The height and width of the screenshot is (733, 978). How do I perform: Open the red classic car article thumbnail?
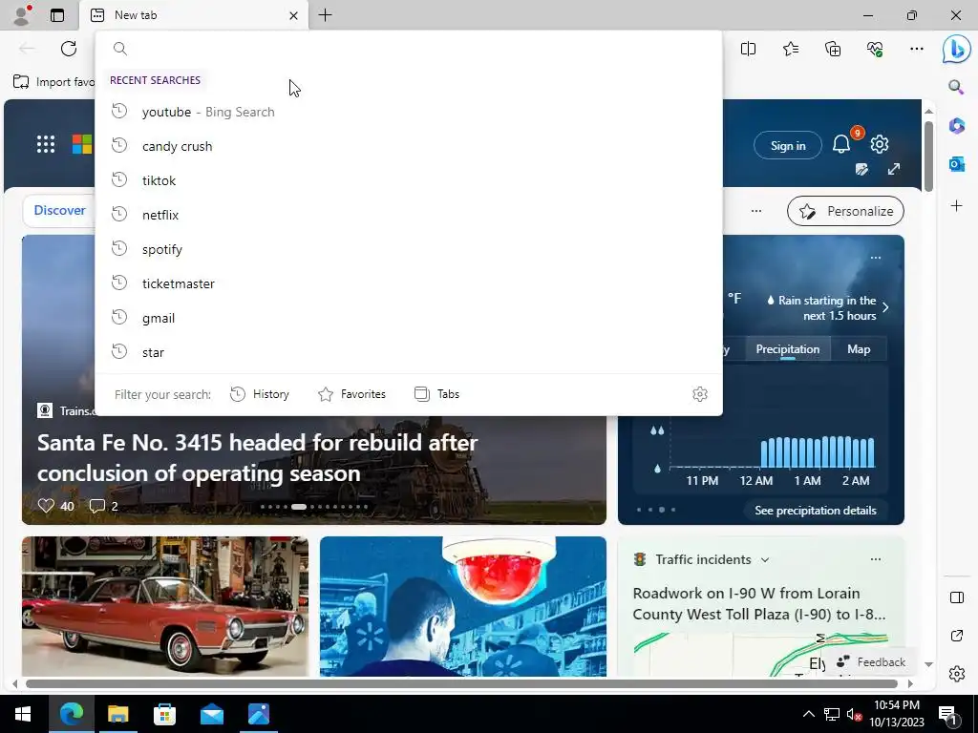pyautogui.click(x=164, y=606)
